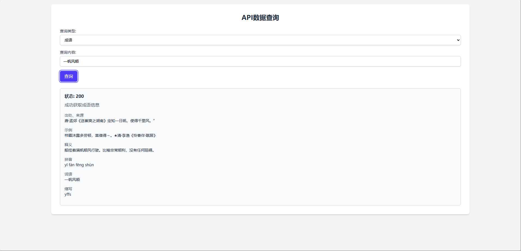521x251 pixels.
Task: Click the API数据查询 page title
Action: 260,18
